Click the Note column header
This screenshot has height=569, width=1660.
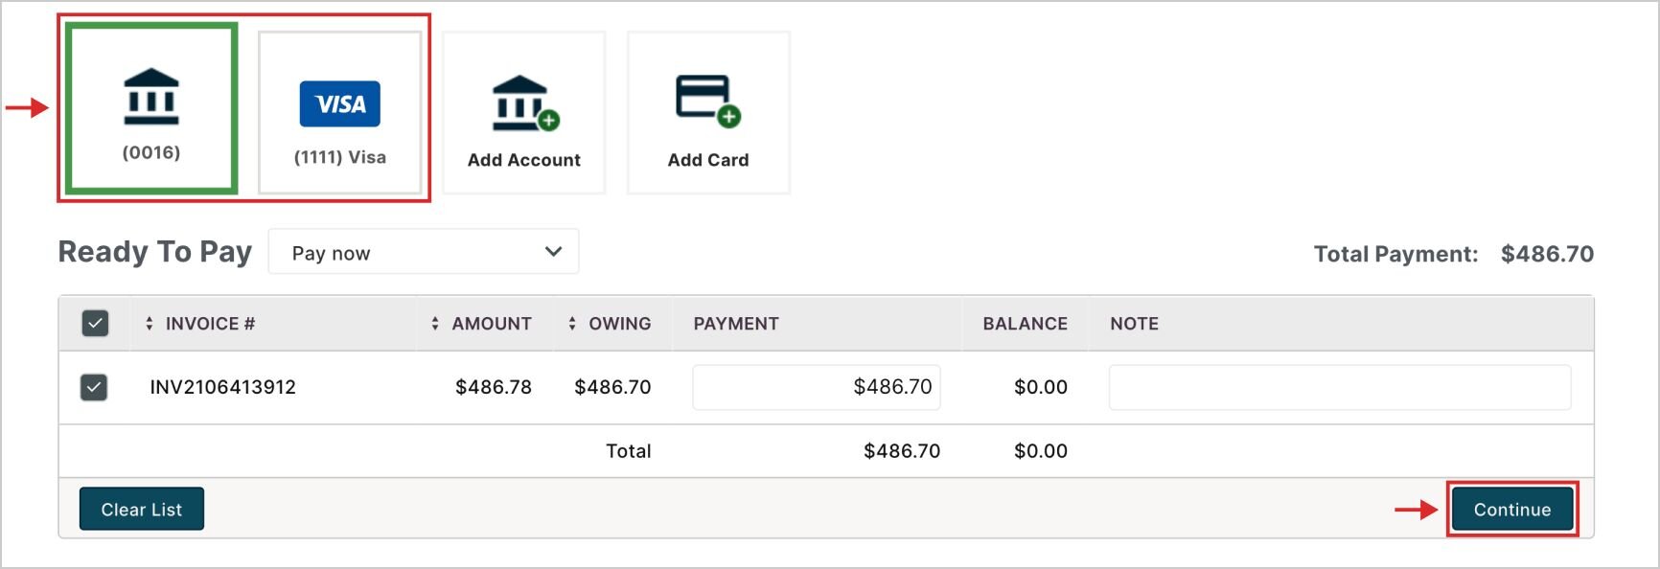point(1134,324)
